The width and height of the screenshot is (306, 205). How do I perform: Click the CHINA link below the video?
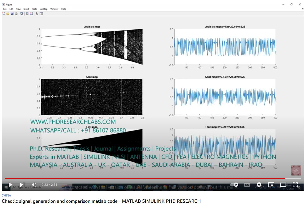6,195
